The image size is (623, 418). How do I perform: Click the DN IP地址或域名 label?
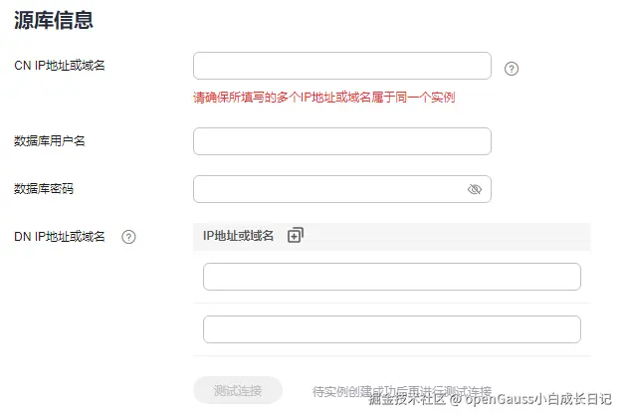pyautogui.click(x=60, y=237)
